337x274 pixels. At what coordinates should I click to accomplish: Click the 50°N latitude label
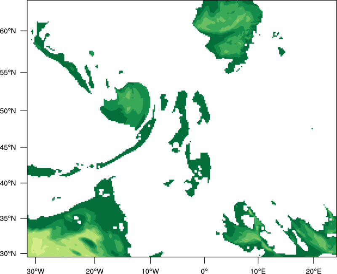[8, 111]
